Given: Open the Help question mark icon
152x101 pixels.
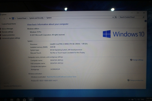Looking at the screenshot, I should pos(145,21).
